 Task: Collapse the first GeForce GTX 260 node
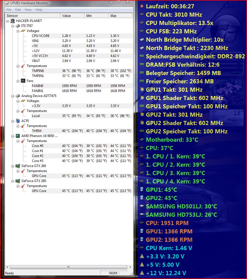click(13, 166)
